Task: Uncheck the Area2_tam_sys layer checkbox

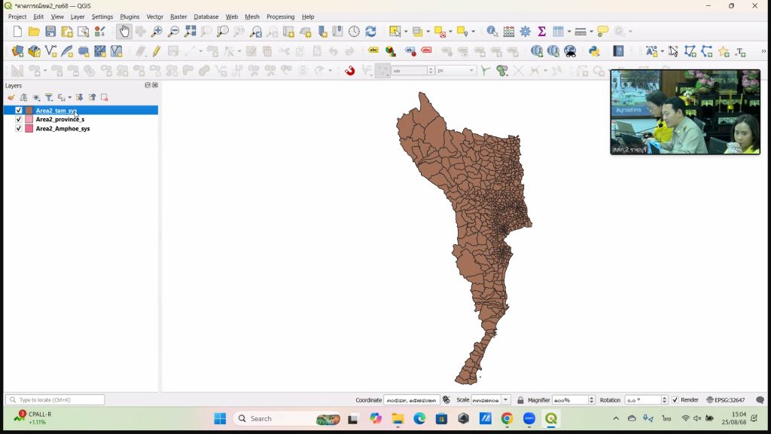Action: click(19, 111)
